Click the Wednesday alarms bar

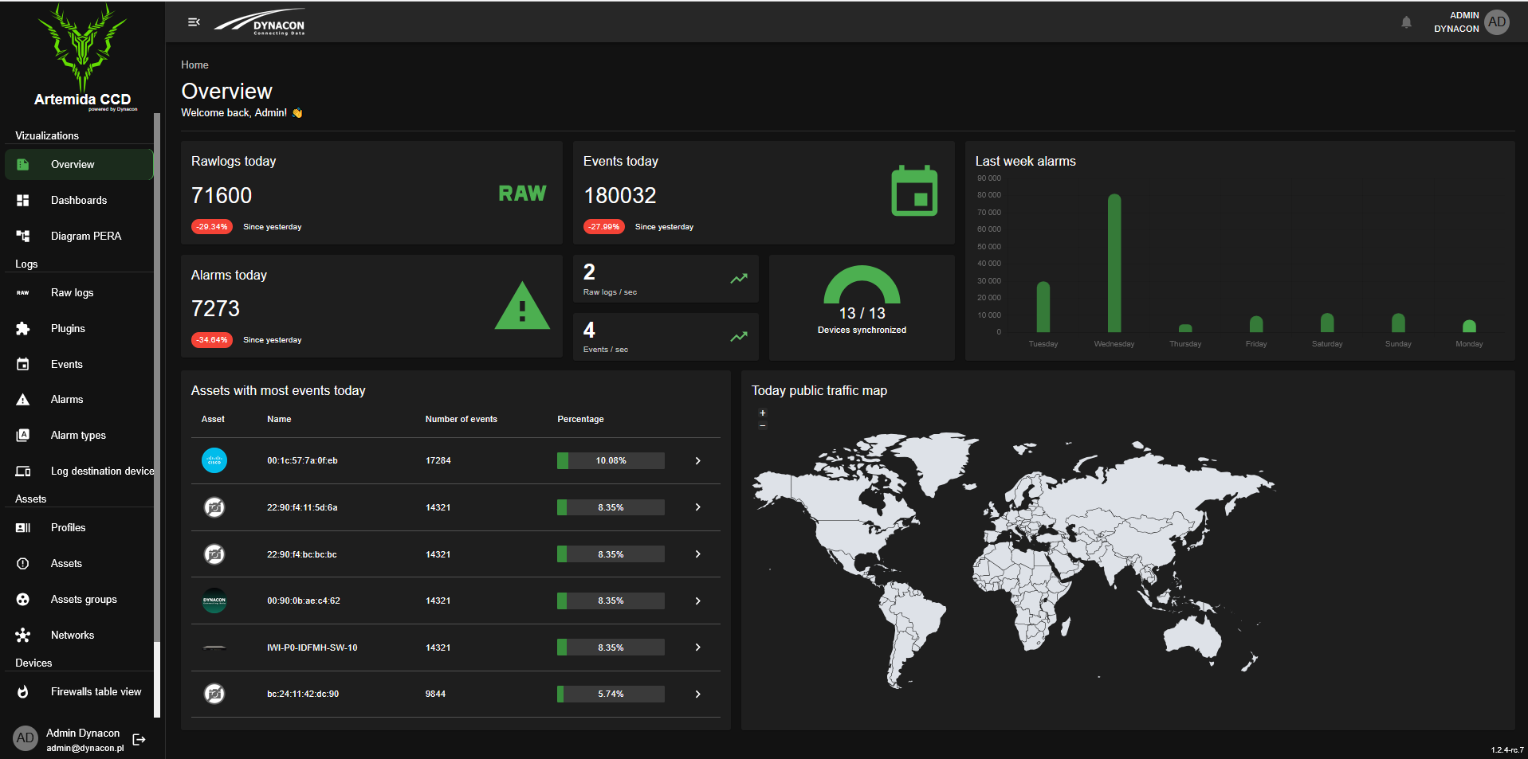[1114, 263]
